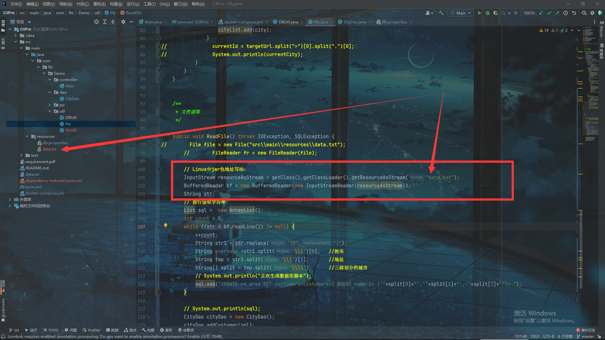Expand all icon in project panel

pyautogui.click(x=105, y=22)
